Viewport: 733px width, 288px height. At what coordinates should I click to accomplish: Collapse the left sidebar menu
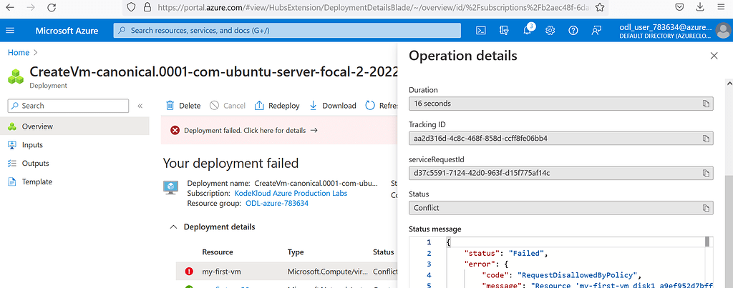pos(140,106)
